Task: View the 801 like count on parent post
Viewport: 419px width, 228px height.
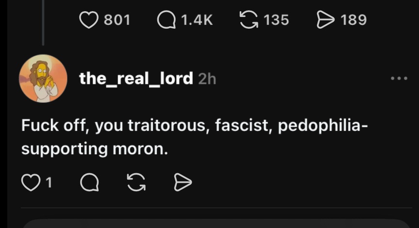Action: click(x=117, y=20)
